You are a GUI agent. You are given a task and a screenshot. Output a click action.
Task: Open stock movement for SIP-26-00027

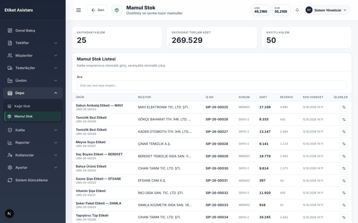click(344, 131)
